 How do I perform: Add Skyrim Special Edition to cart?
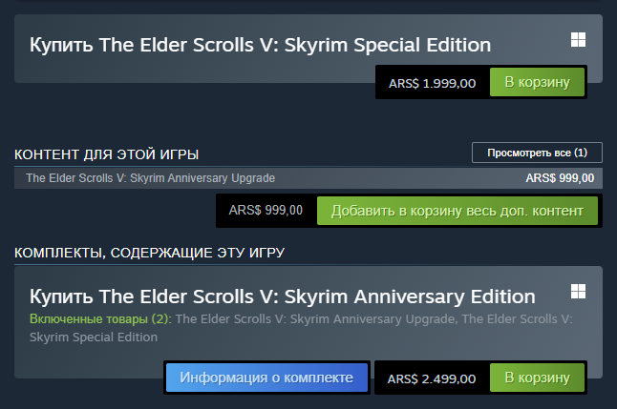pyautogui.click(x=537, y=82)
